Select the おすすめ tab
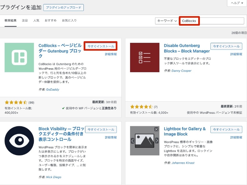The image size is (247, 185). 51,20
